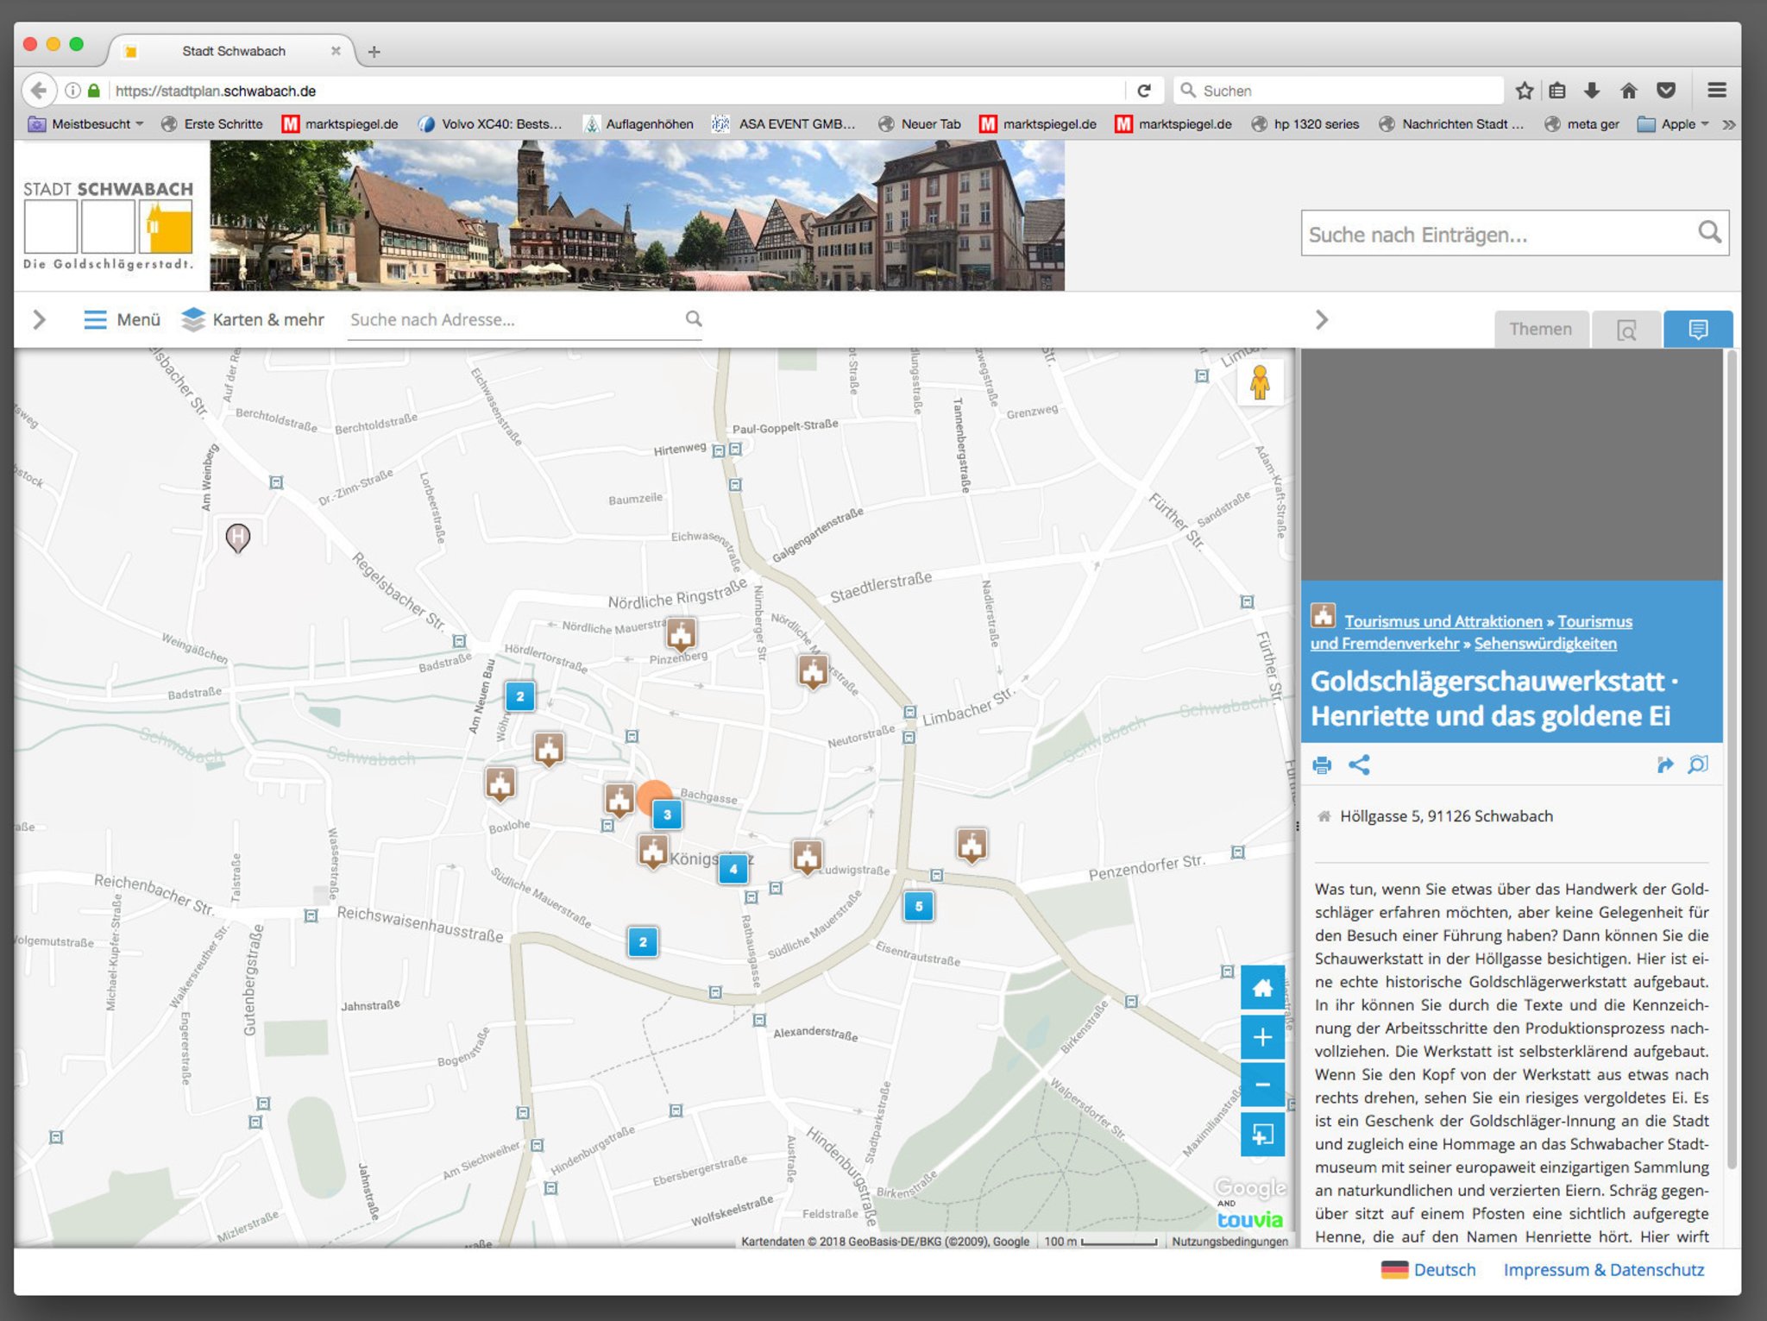
Task: Open directions with the forward-arrow icon
Action: 1665,764
